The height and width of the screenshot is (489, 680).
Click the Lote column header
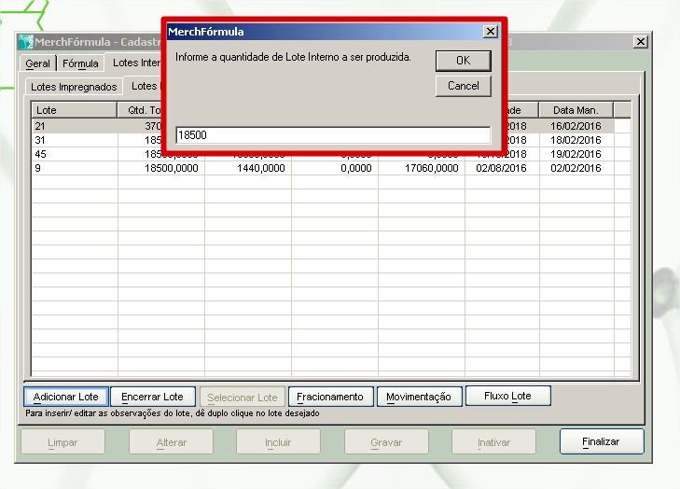pyautogui.click(x=74, y=110)
